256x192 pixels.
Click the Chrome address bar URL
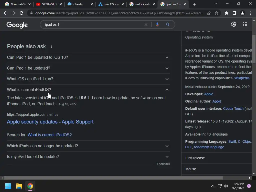click(x=119, y=13)
